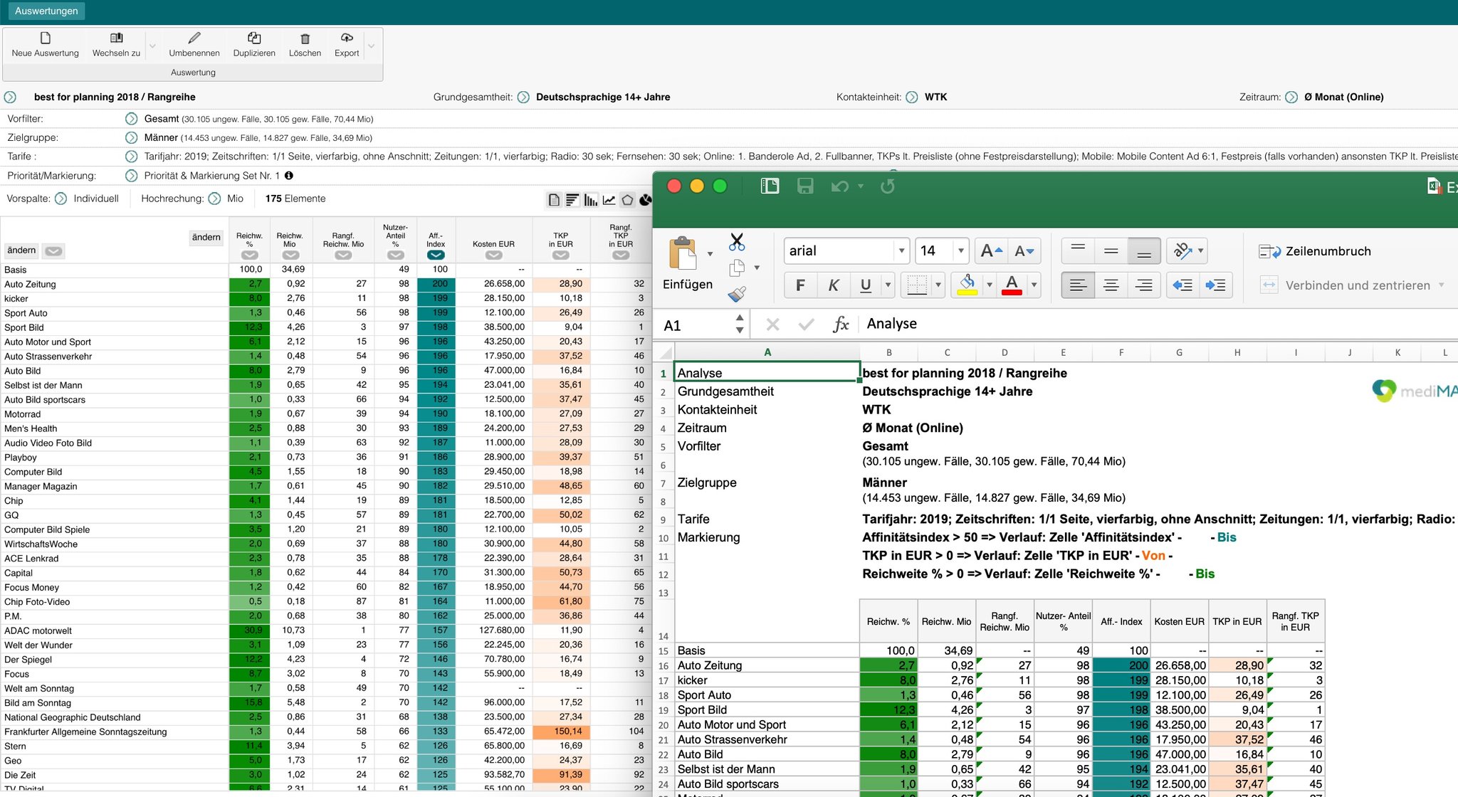Toggle Aff.-Index column sort arrow

[436, 255]
